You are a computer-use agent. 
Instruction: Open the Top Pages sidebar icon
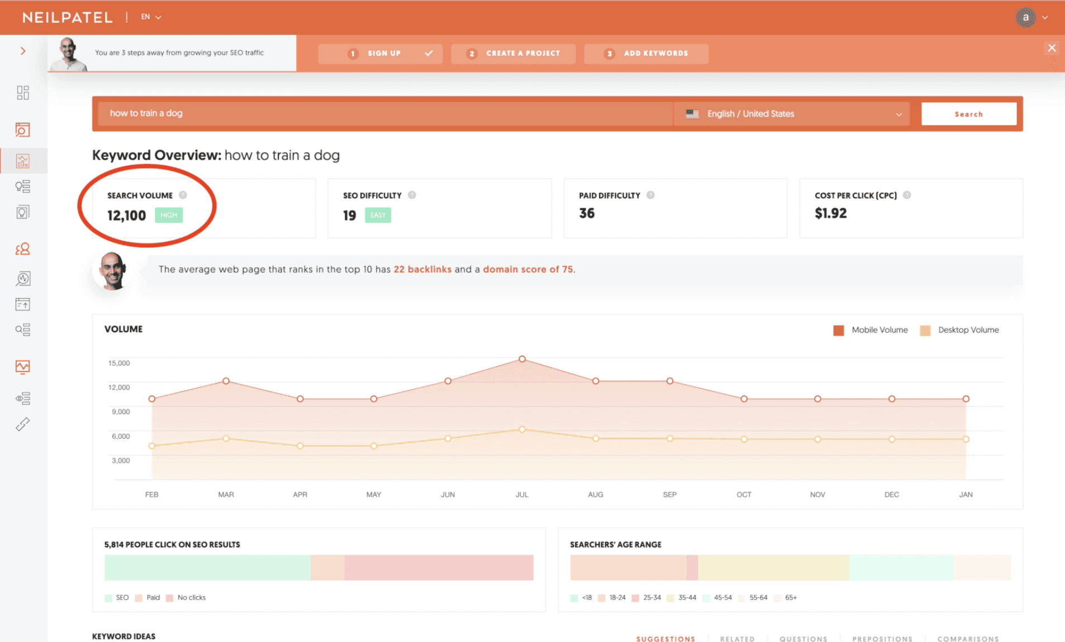[x=22, y=304]
